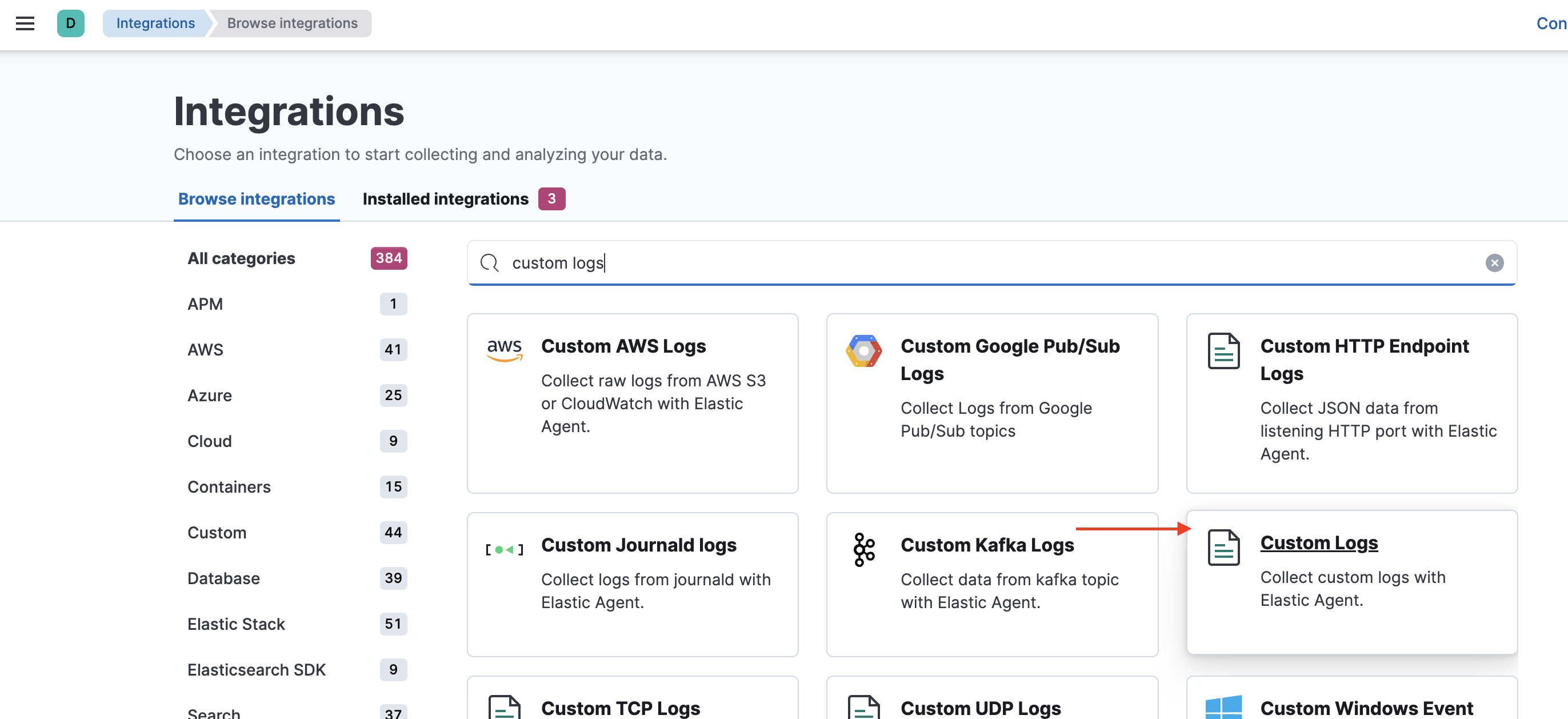Select the Database category filter
1568x719 pixels.
click(223, 578)
